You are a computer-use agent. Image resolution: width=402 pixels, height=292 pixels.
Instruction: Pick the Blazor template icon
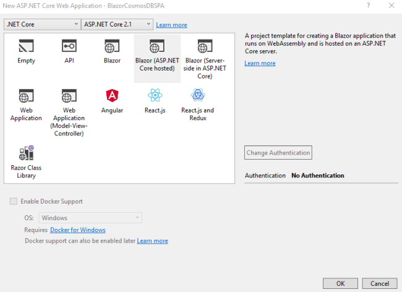[x=112, y=46]
